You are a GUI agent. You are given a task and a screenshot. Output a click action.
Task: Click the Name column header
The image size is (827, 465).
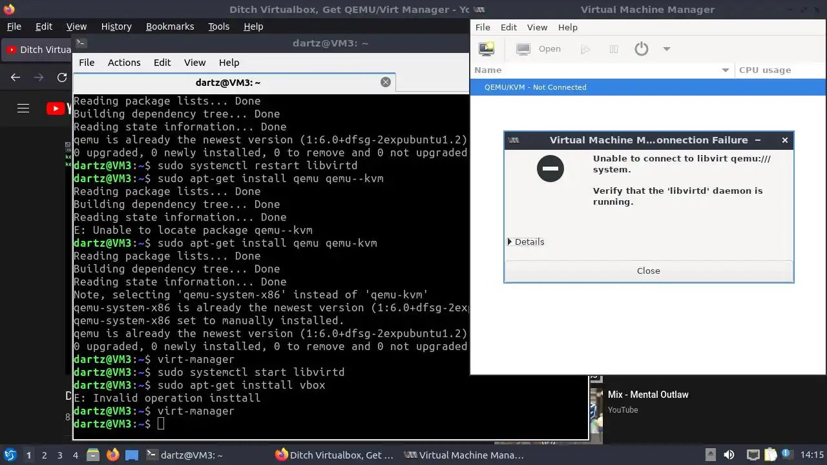pyautogui.click(x=602, y=70)
